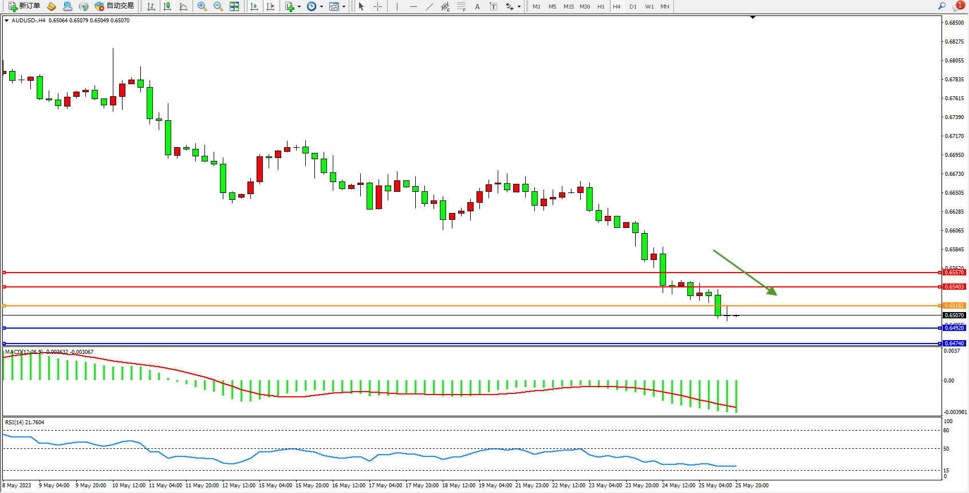Toggle the chart shift button

coord(270,6)
